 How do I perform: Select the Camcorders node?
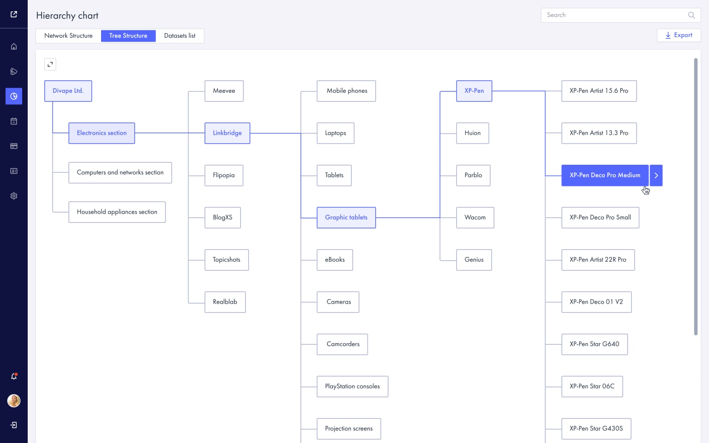coord(342,344)
